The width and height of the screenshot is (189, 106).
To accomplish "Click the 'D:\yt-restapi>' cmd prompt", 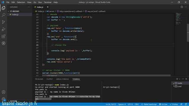I will point(111,87).
